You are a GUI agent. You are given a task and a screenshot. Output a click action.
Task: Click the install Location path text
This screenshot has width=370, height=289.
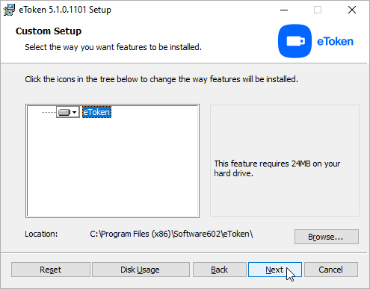(x=171, y=234)
